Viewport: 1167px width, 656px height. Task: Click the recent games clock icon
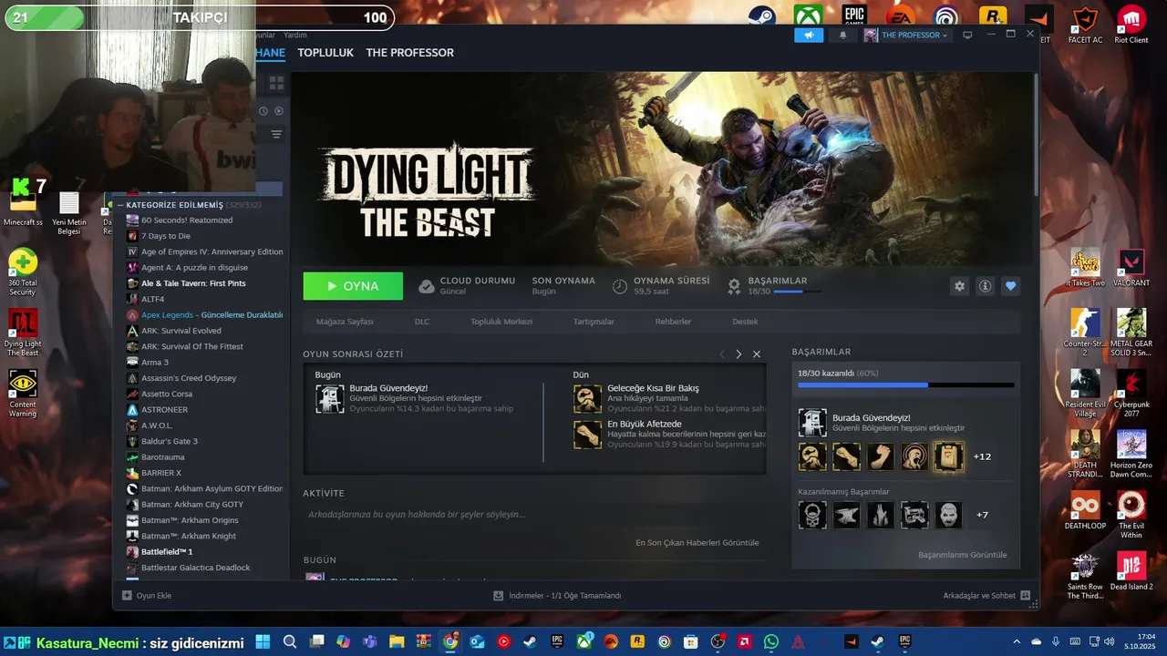(263, 111)
